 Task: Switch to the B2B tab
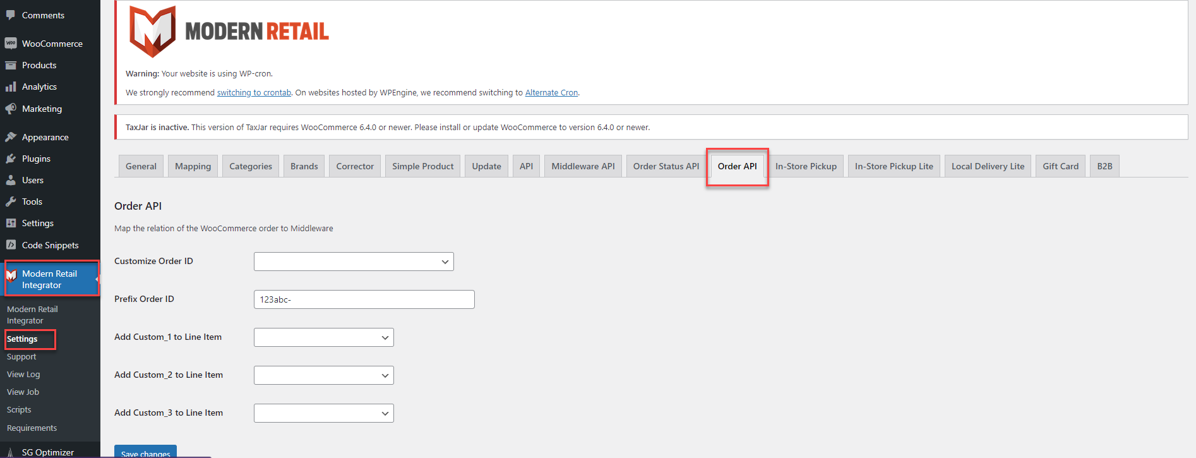(1105, 166)
